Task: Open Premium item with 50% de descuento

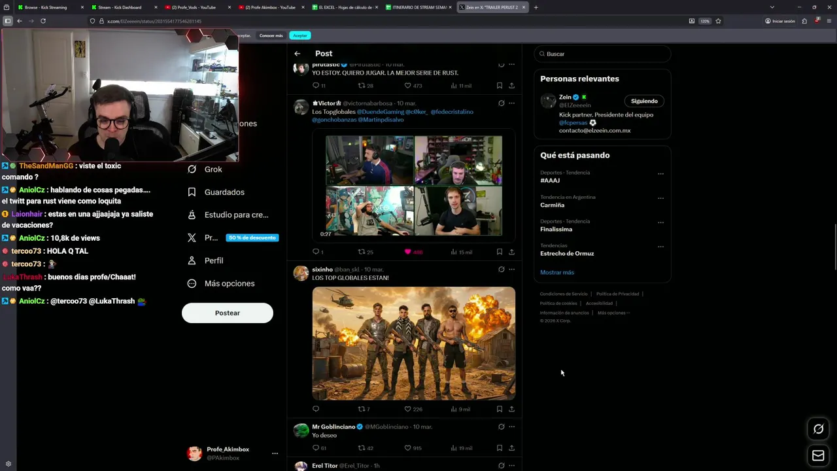Action: 233,237
